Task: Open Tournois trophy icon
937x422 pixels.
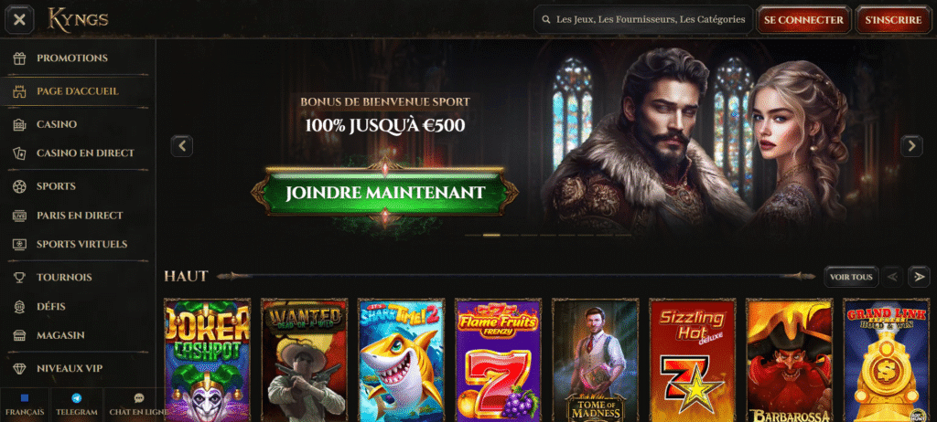Action: coord(20,277)
